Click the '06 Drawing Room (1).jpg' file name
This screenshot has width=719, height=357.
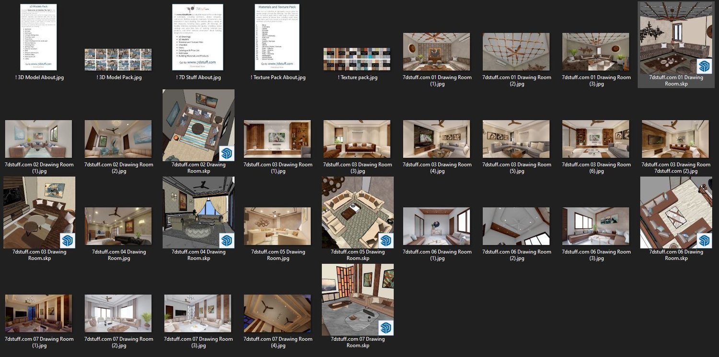(437, 255)
